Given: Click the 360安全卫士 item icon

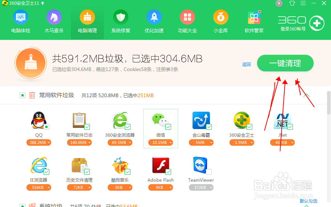Looking at the screenshot, I should [x=242, y=120].
